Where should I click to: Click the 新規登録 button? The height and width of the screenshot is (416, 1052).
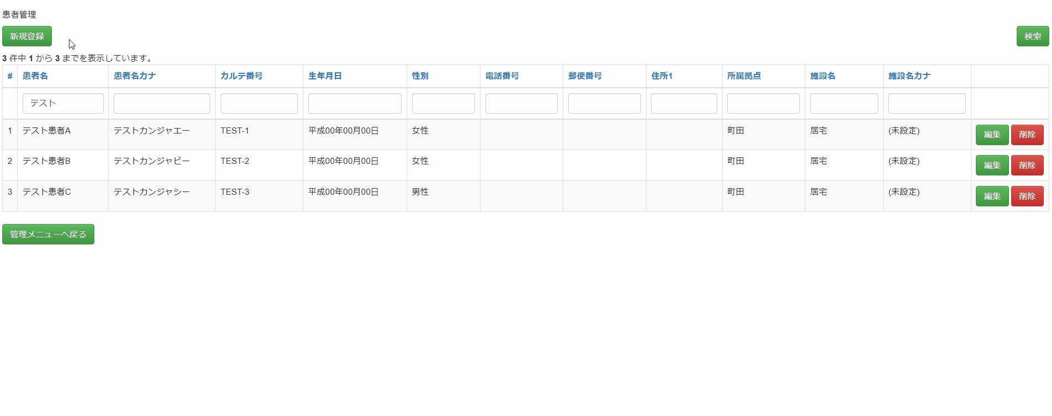27,36
